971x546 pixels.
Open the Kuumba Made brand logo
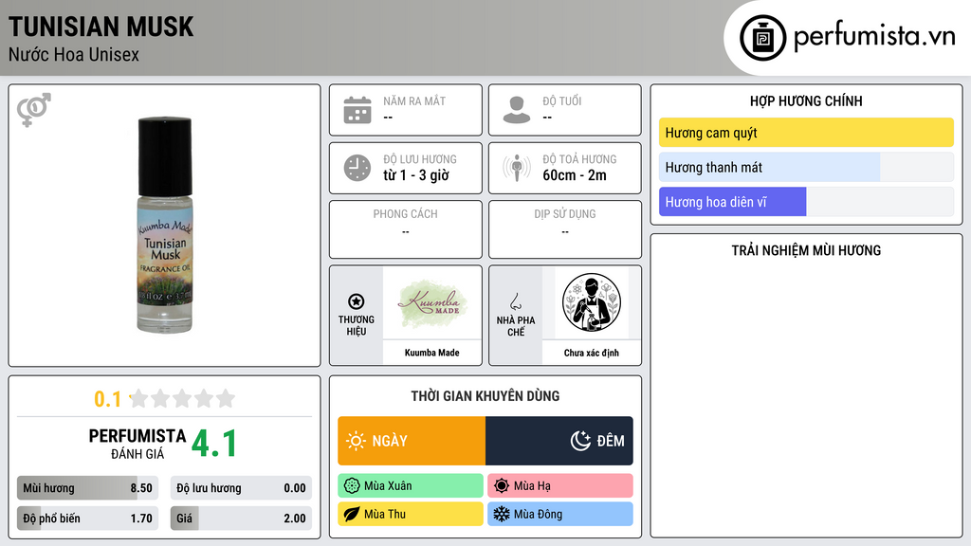(432, 302)
